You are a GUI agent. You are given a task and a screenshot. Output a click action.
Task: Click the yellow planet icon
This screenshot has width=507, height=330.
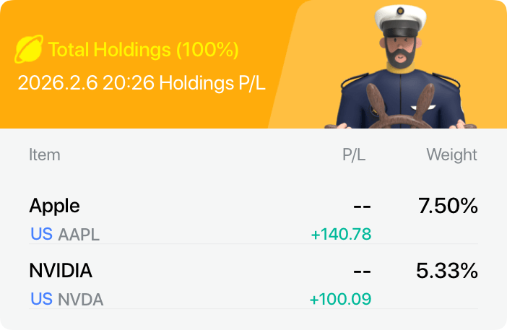pos(29,51)
